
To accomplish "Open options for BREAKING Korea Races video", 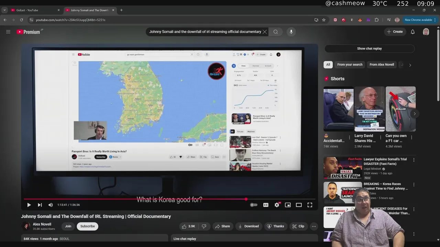I will pos(414,185).
